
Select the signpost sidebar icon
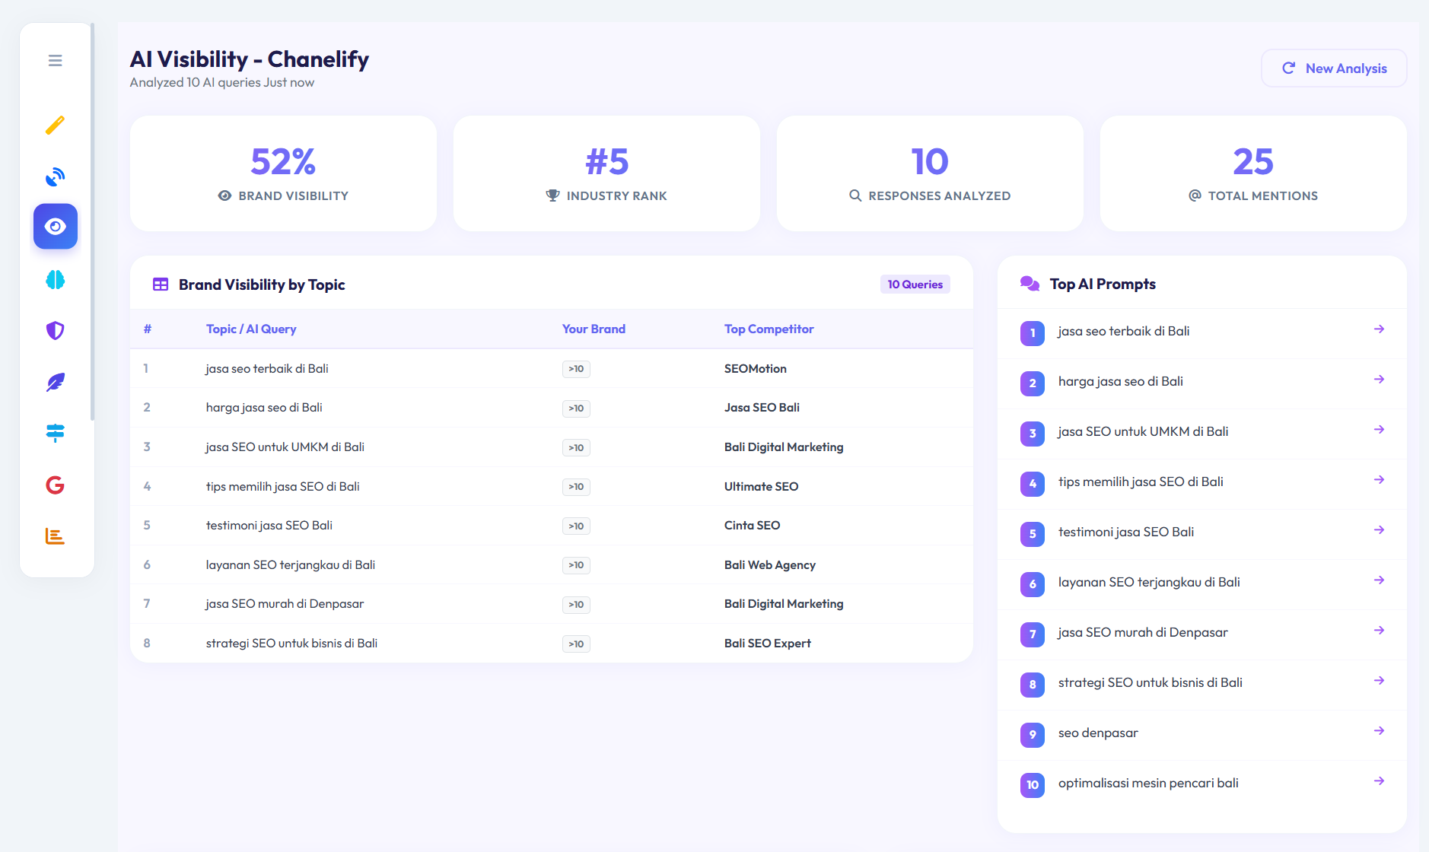[55, 433]
